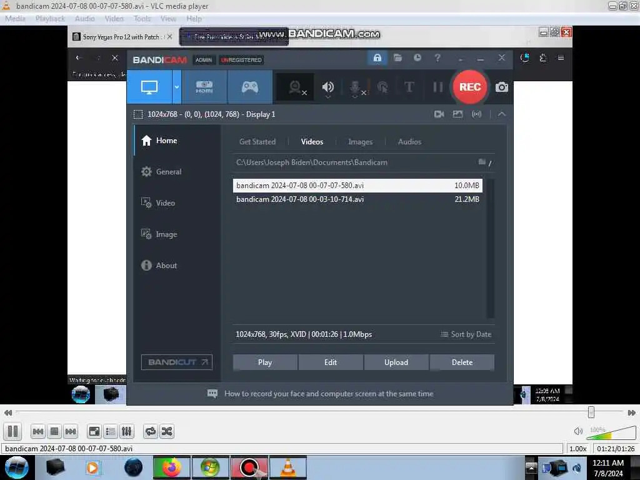Open the VLC Playback menu

50,19
